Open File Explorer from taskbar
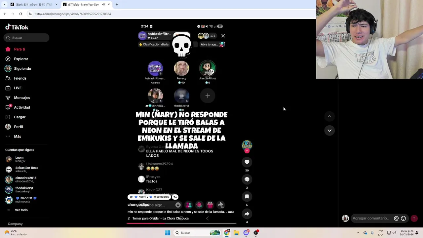Viewport: 423px width, 238px height. pyautogui.click(x=236, y=233)
